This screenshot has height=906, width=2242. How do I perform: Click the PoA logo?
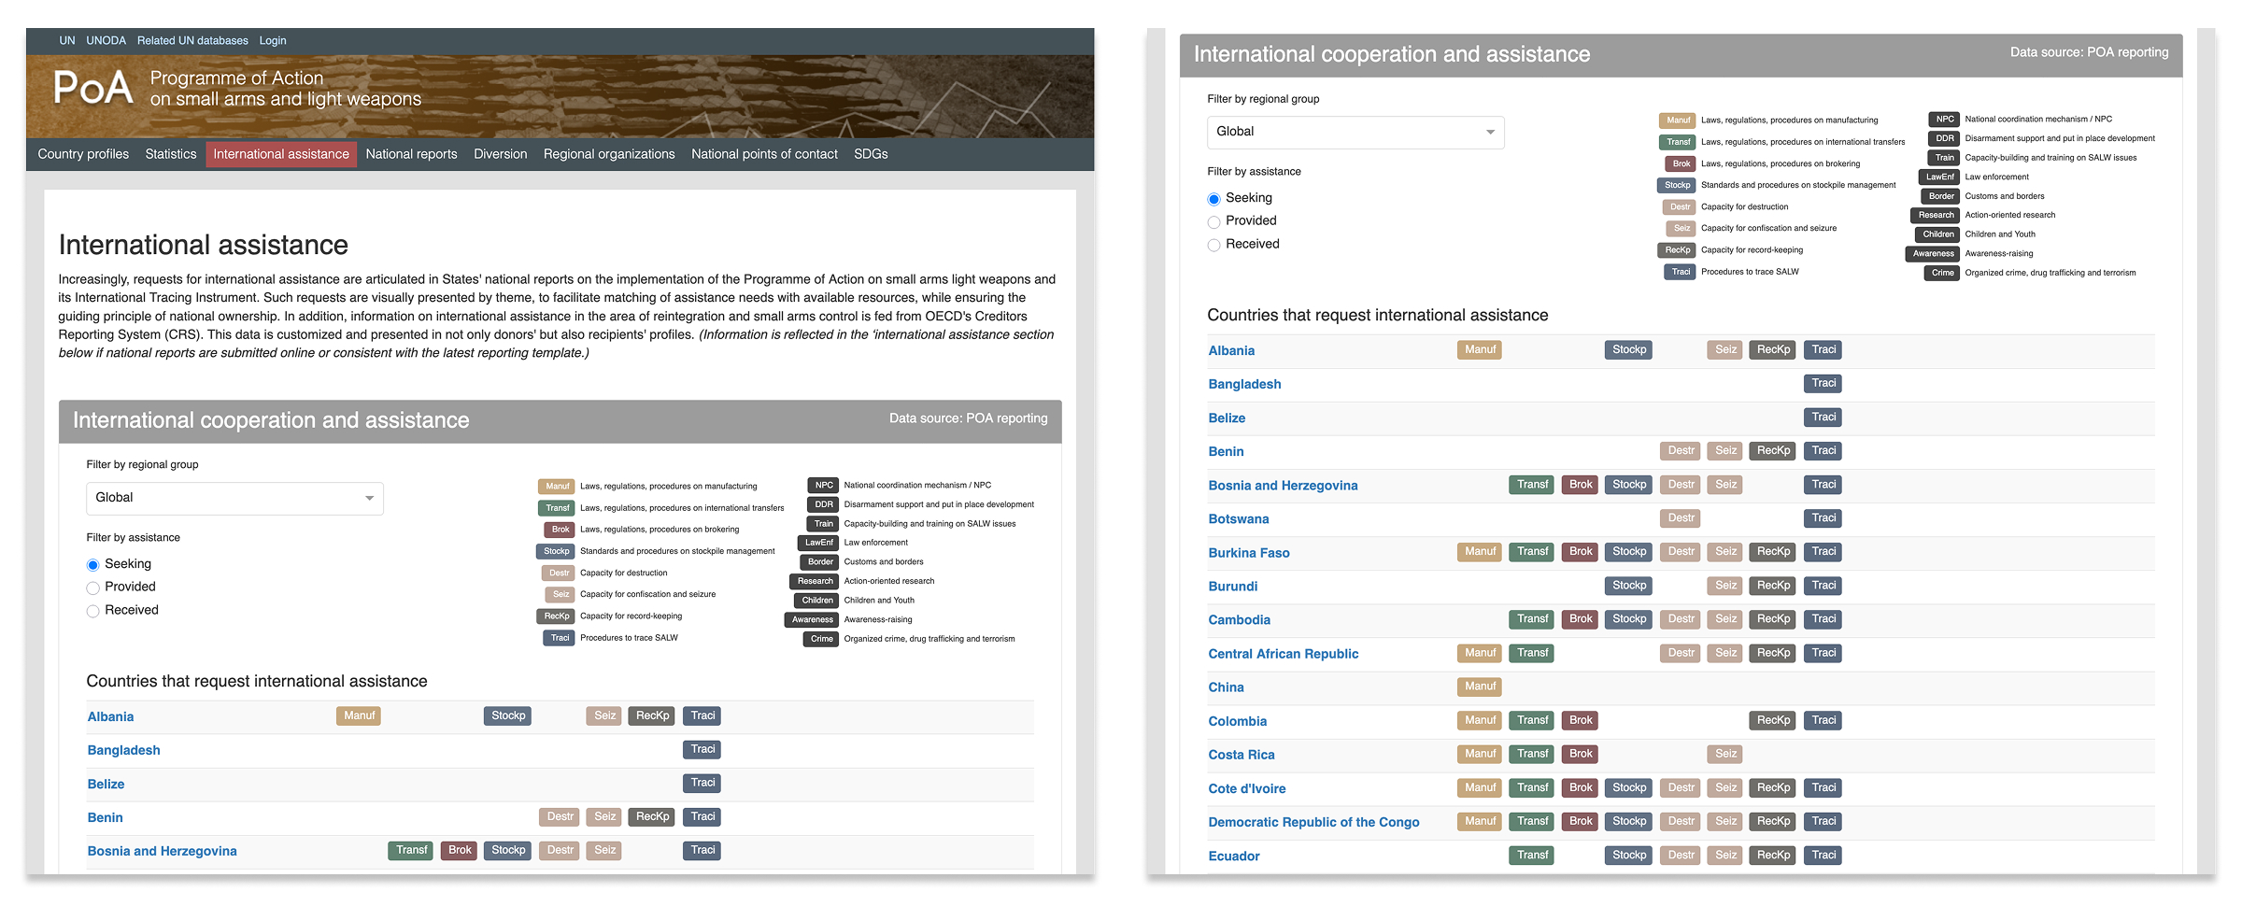click(x=92, y=89)
